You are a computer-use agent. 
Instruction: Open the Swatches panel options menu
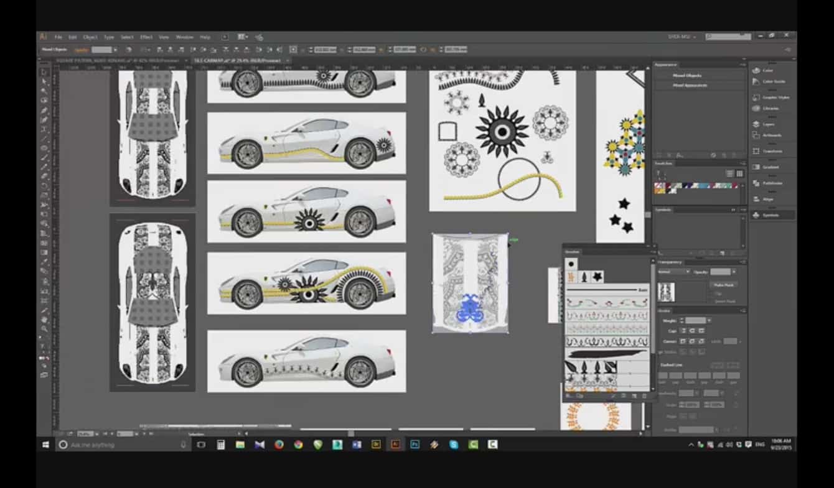click(x=742, y=163)
